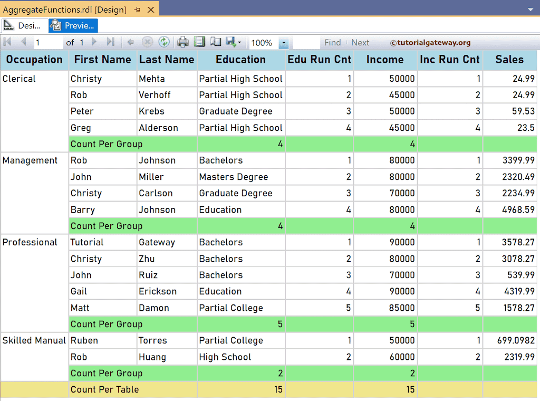
Task: Open the document window list chevron
Action: tap(532, 9)
